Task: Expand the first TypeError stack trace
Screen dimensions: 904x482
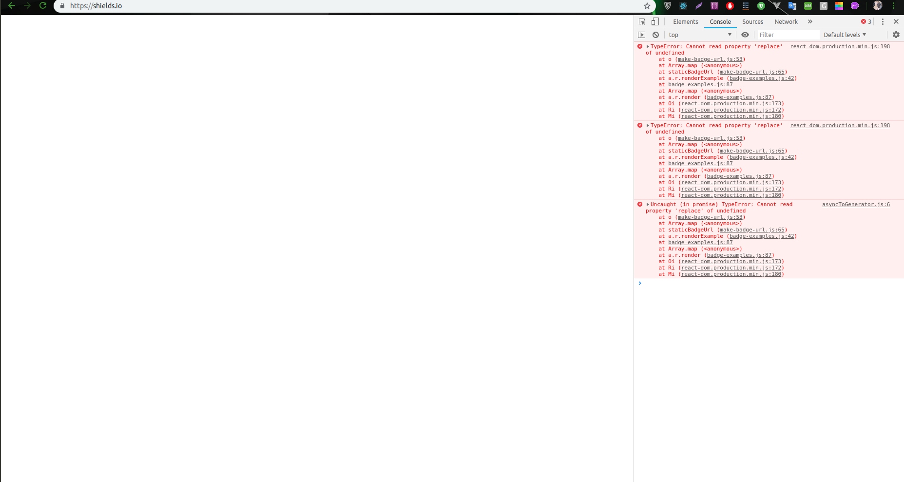Action: point(648,46)
